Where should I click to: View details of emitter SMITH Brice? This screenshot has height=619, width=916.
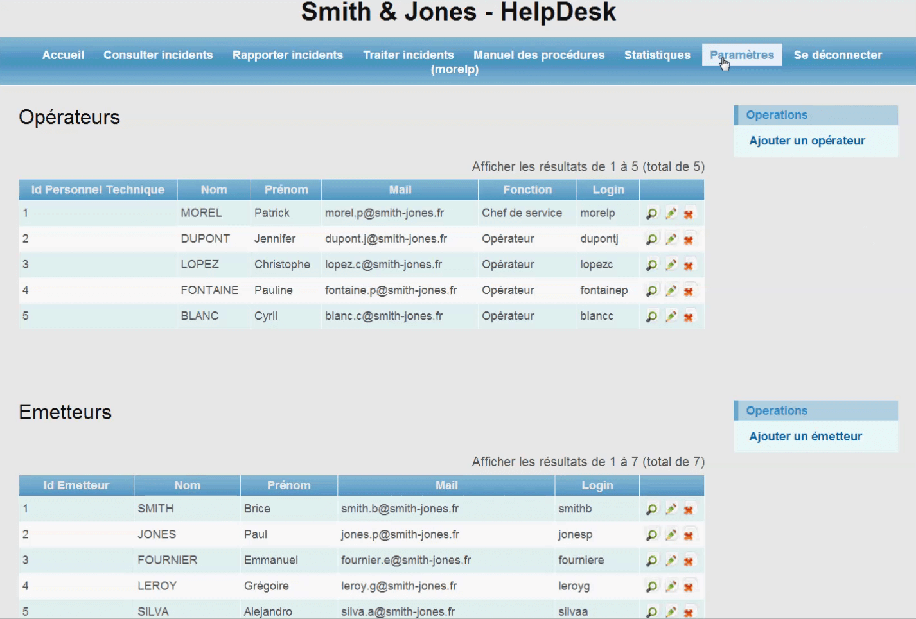(651, 509)
